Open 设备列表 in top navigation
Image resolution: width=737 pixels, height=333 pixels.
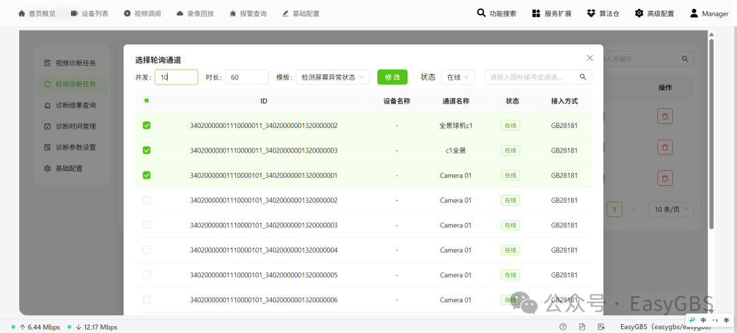(x=89, y=14)
